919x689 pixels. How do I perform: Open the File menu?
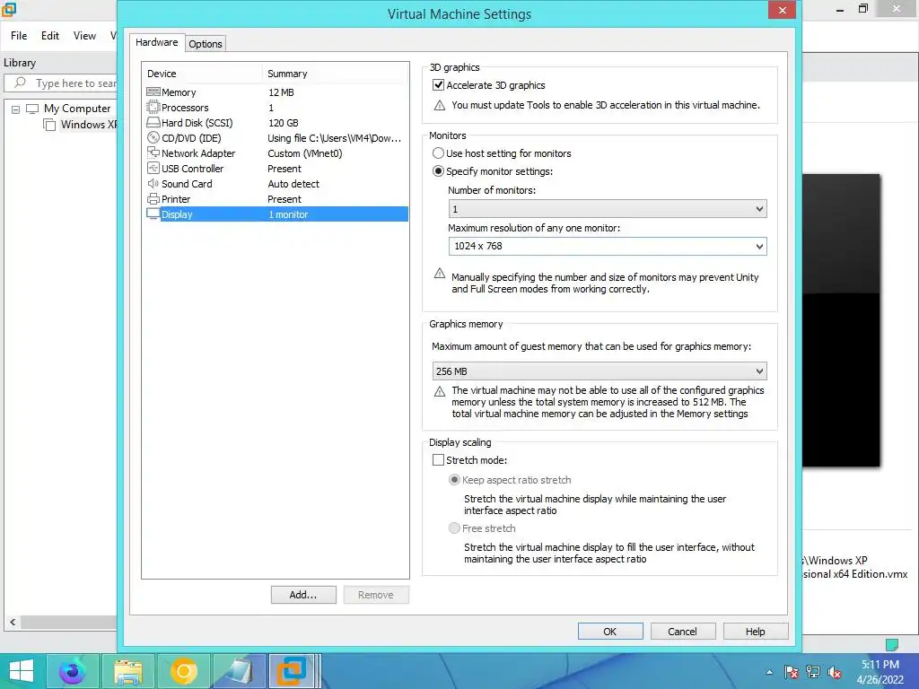[x=19, y=36]
